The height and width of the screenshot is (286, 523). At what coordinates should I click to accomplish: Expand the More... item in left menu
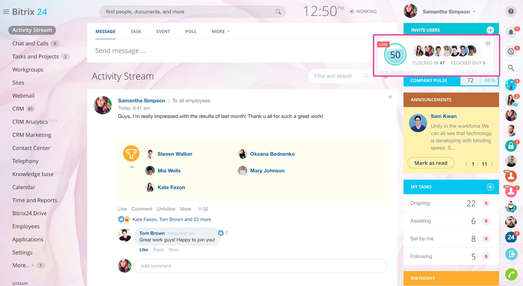[x=23, y=265]
